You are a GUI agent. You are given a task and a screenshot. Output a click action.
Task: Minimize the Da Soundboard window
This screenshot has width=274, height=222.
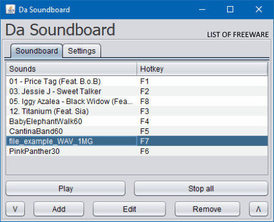(202, 9)
